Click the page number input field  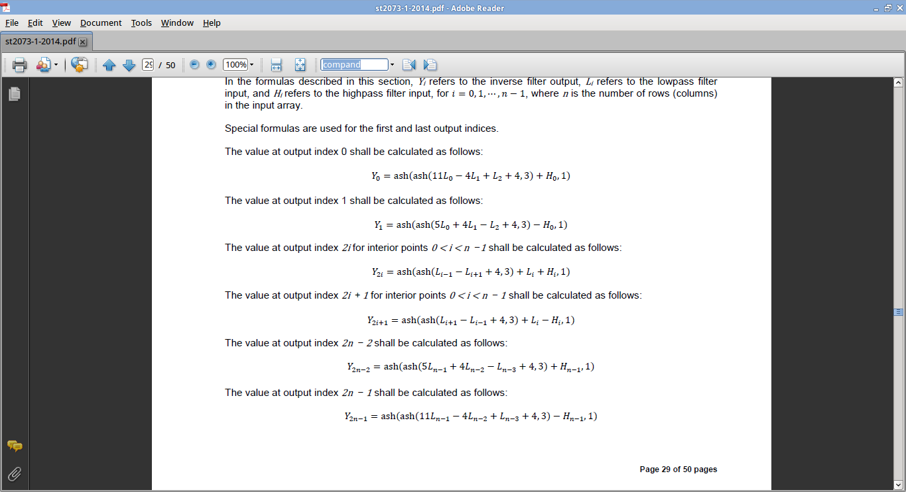[x=147, y=65]
